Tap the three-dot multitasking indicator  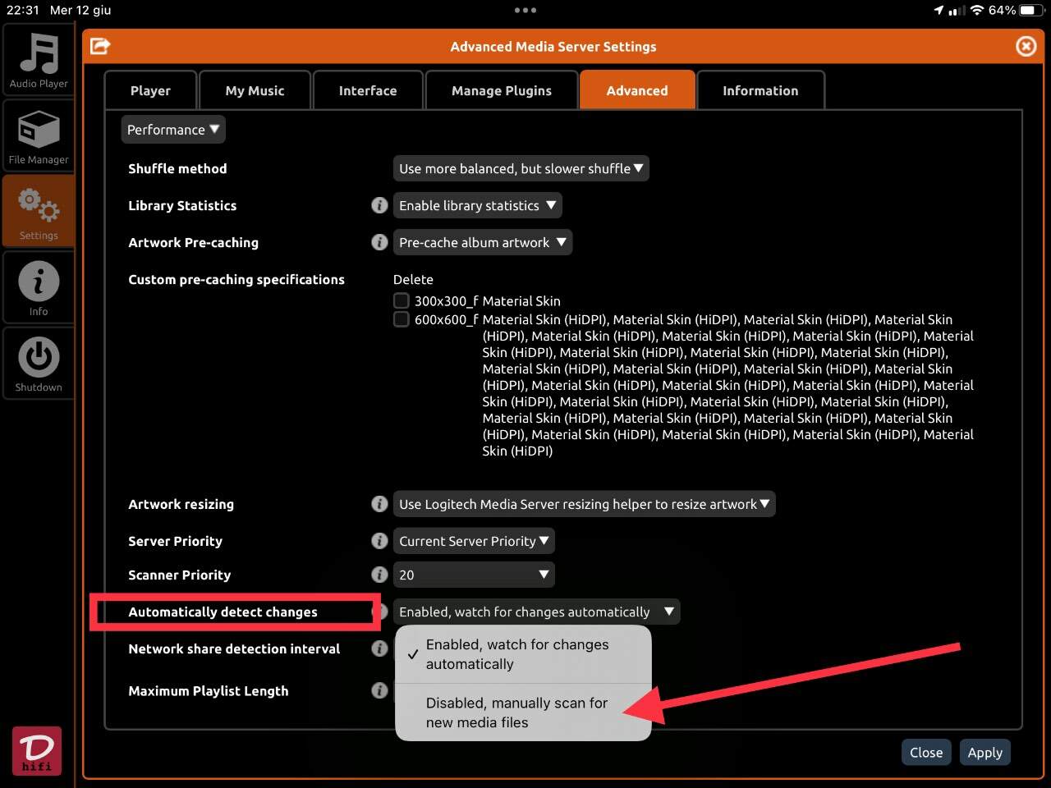tap(525, 10)
